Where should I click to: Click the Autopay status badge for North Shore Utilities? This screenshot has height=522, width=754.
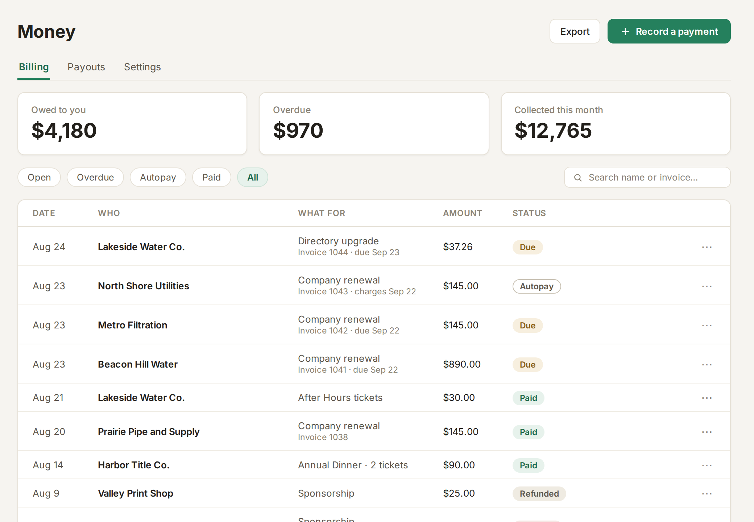[537, 286]
